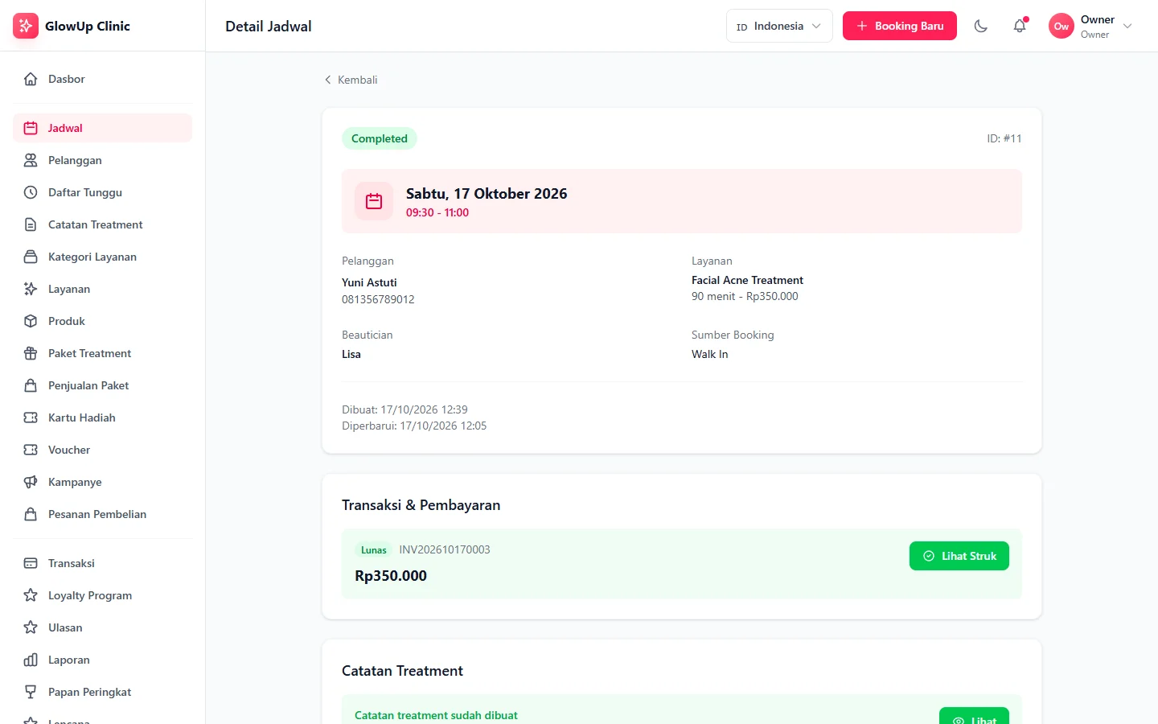
Task: Expand the Owner account menu chevron
Action: tap(1127, 26)
